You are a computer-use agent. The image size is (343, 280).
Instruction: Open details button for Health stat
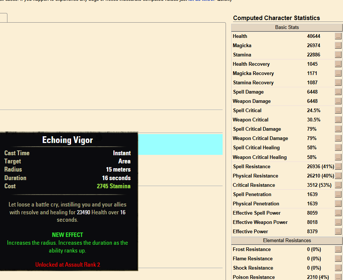click(338, 36)
